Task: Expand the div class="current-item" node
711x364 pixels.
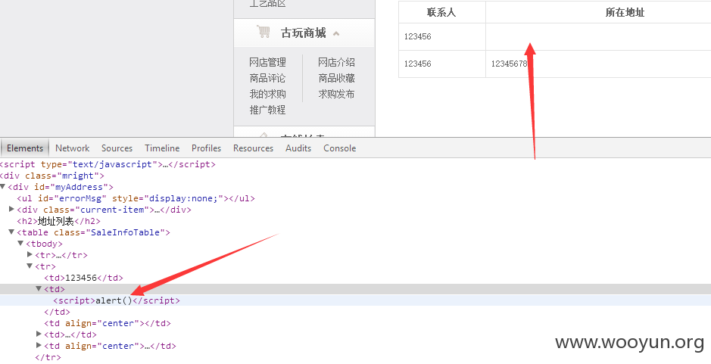Action: [12, 209]
